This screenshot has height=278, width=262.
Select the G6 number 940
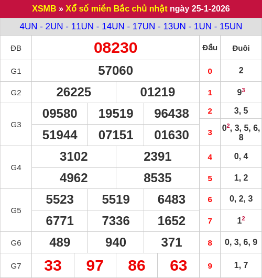(116, 242)
